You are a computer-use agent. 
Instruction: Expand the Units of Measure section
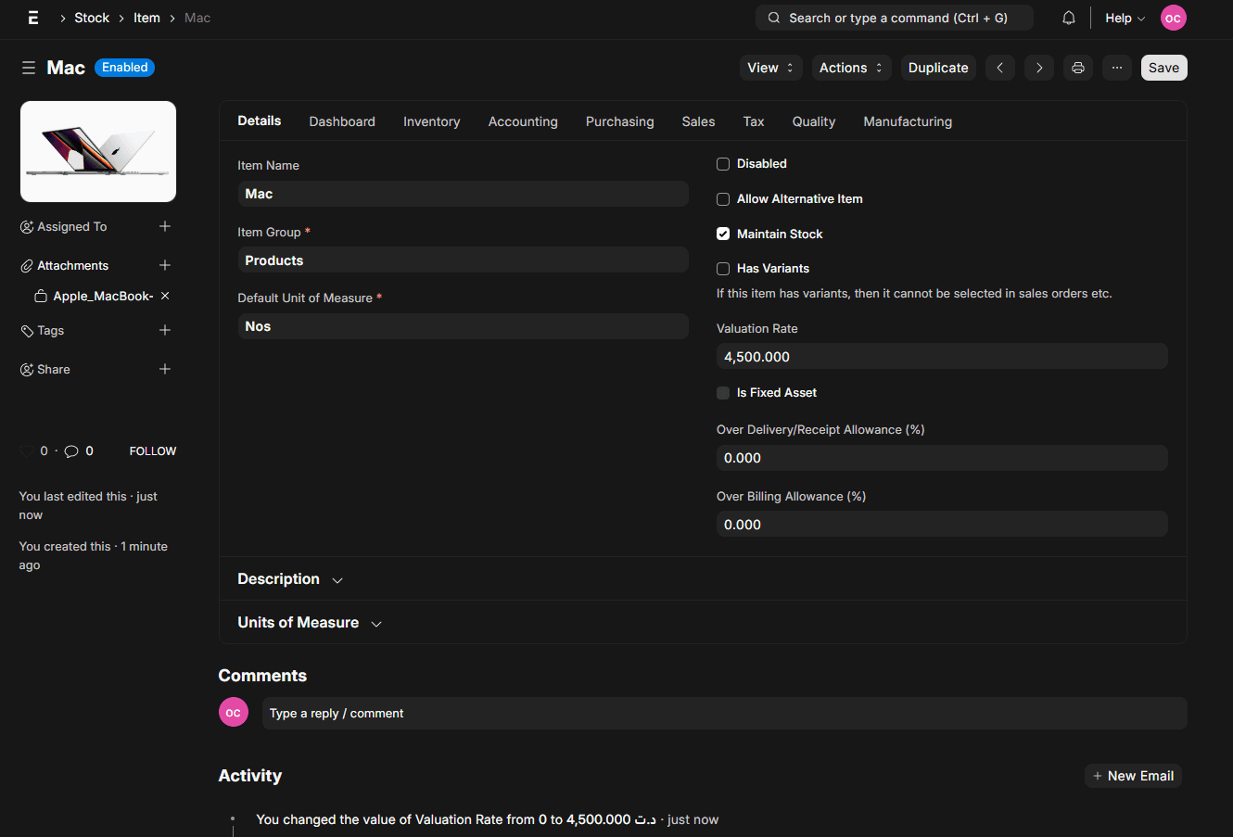[310, 622]
